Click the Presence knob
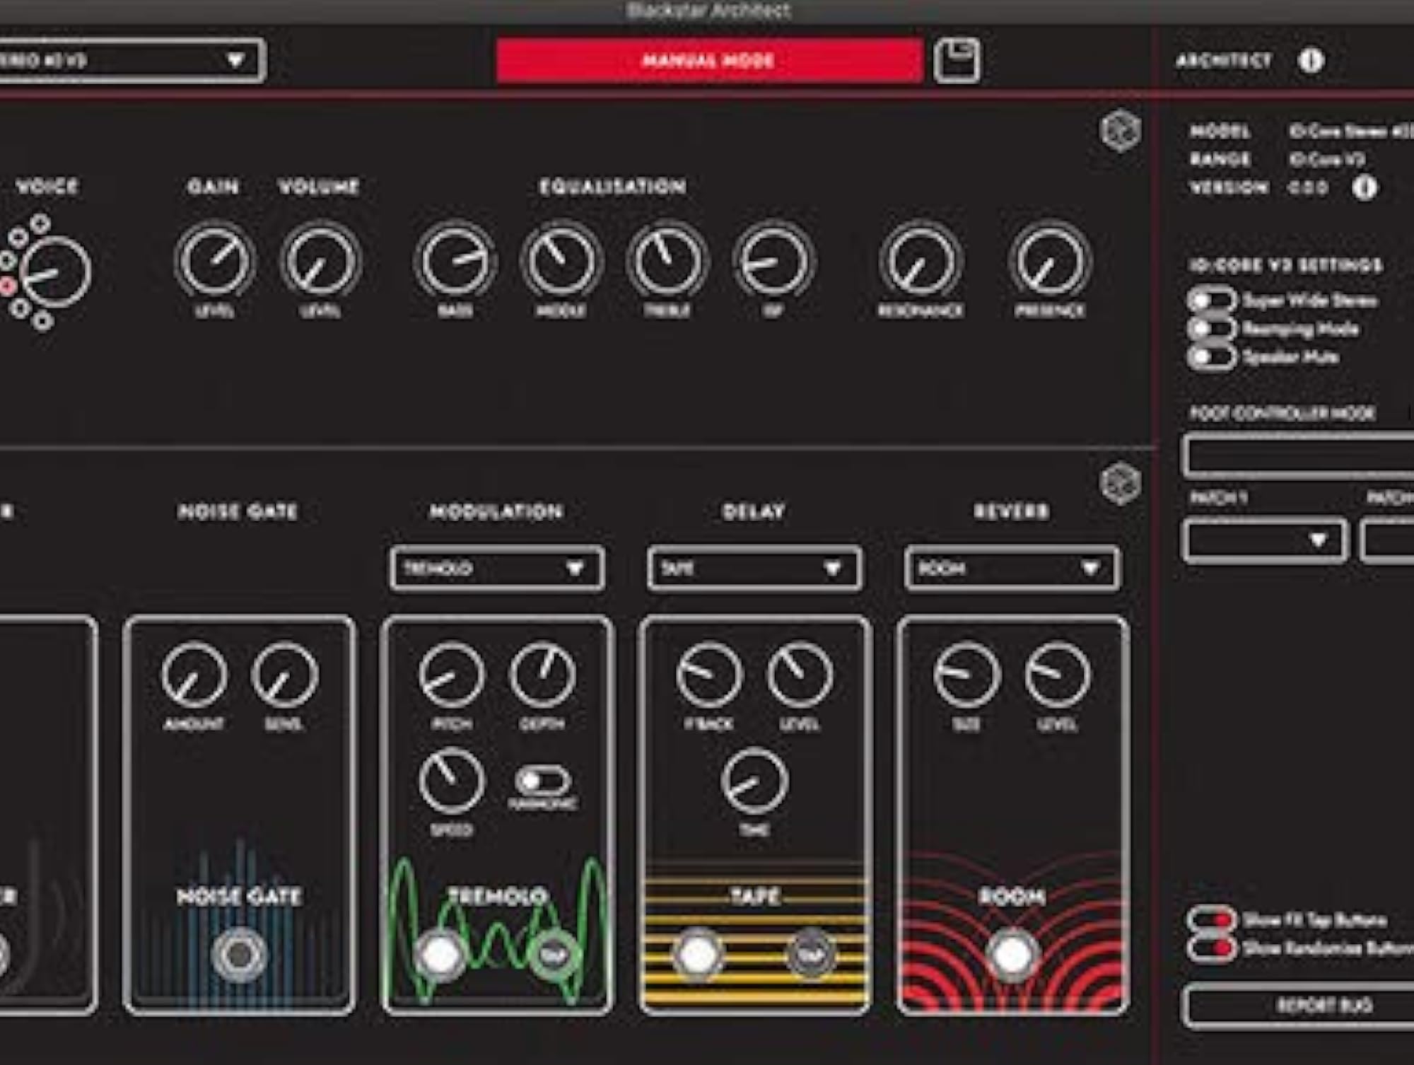This screenshot has width=1414, height=1065. click(1050, 261)
